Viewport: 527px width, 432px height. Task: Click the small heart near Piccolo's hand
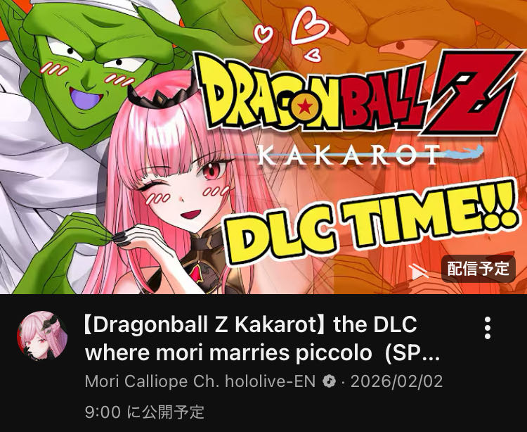(x=263, y=34)
